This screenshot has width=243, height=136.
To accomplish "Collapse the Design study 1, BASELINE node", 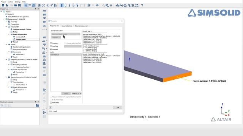I will 4,19.
